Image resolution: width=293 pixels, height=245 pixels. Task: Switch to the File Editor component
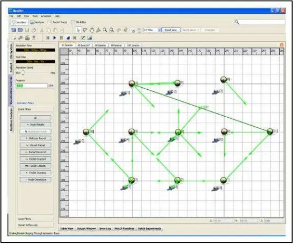point(79,22)
